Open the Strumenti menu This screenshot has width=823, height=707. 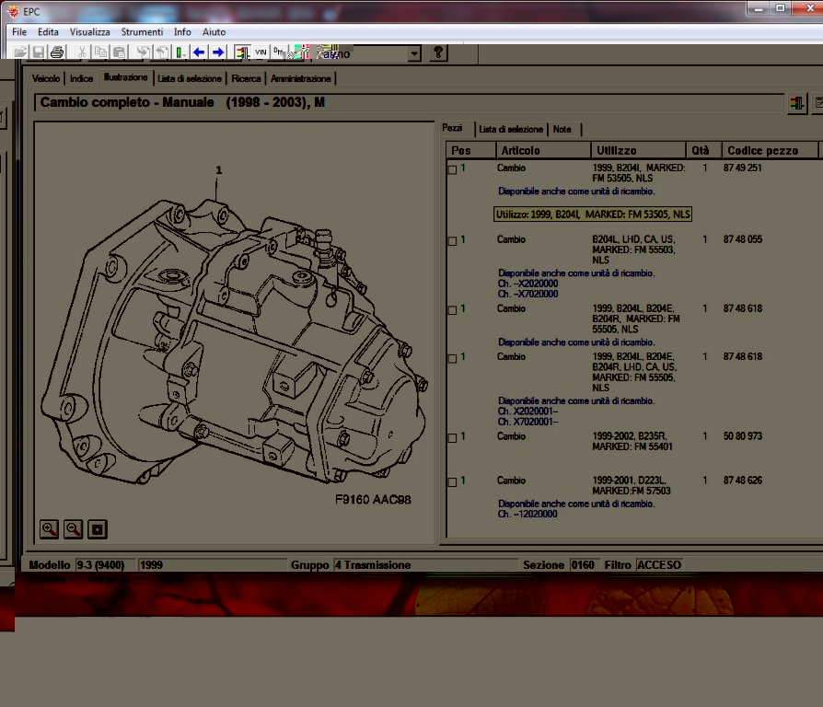pyautogui.click(x=142, y=32)
